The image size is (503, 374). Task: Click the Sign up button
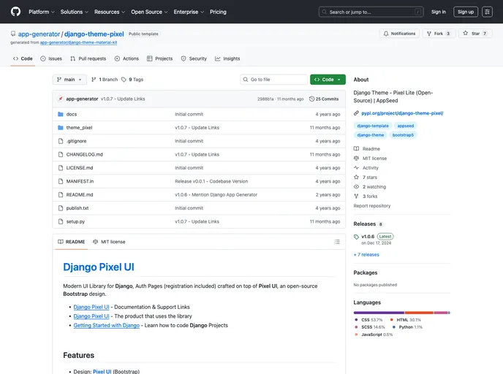pos(466,12)
